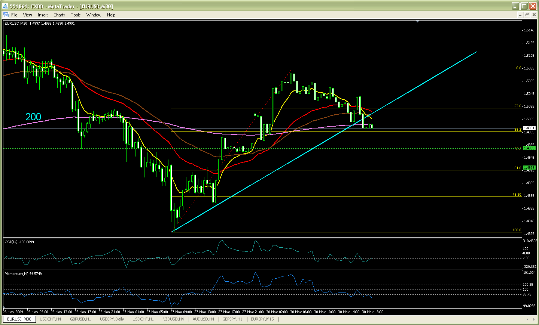
Task: Restore down the inner chart window
Action: click(x=527, y=15)
